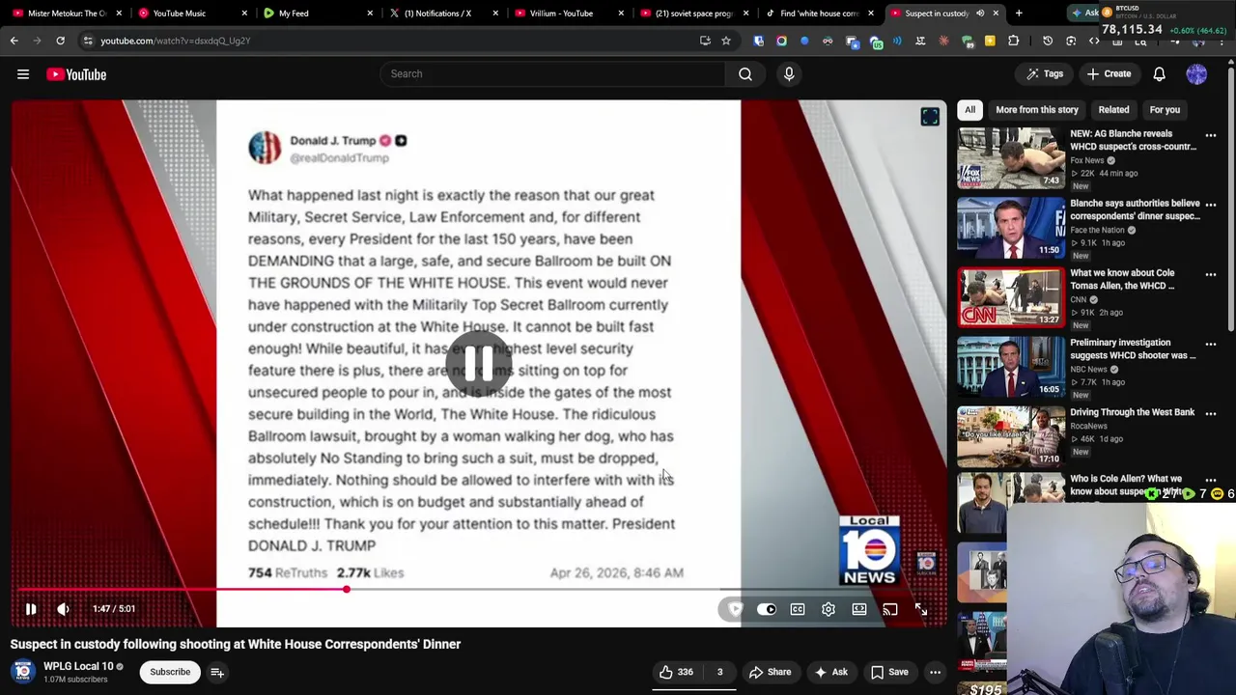Start voice search with microphone icon
Viewport: 1236px width, 695px height.
tap(789, 73)
